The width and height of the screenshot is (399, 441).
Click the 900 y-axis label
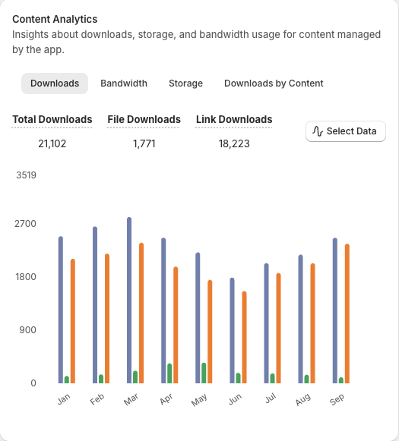coord(27,330)
